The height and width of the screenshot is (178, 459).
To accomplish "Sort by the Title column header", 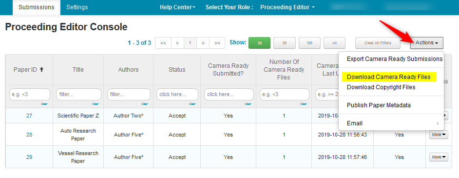I will pyautogui.click(x=78, y=70).
